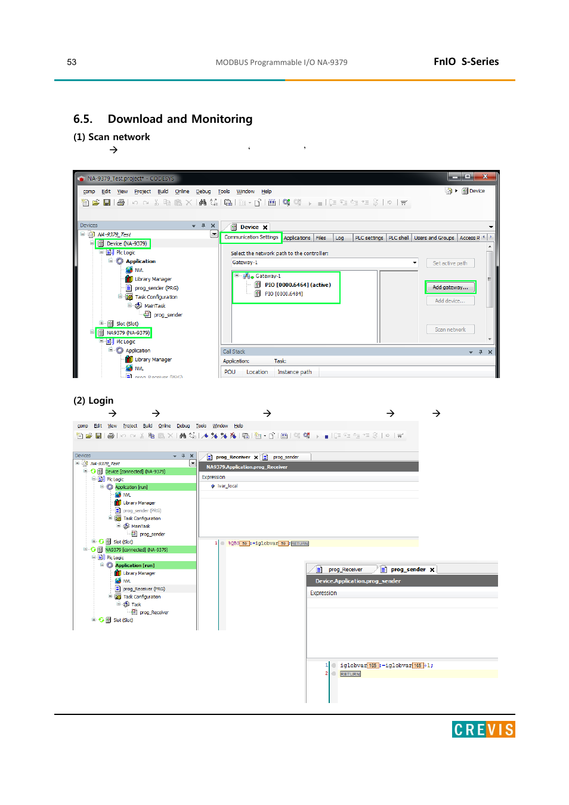
Task: Switch to the PLC settings tab
Action: click(369, 238)
